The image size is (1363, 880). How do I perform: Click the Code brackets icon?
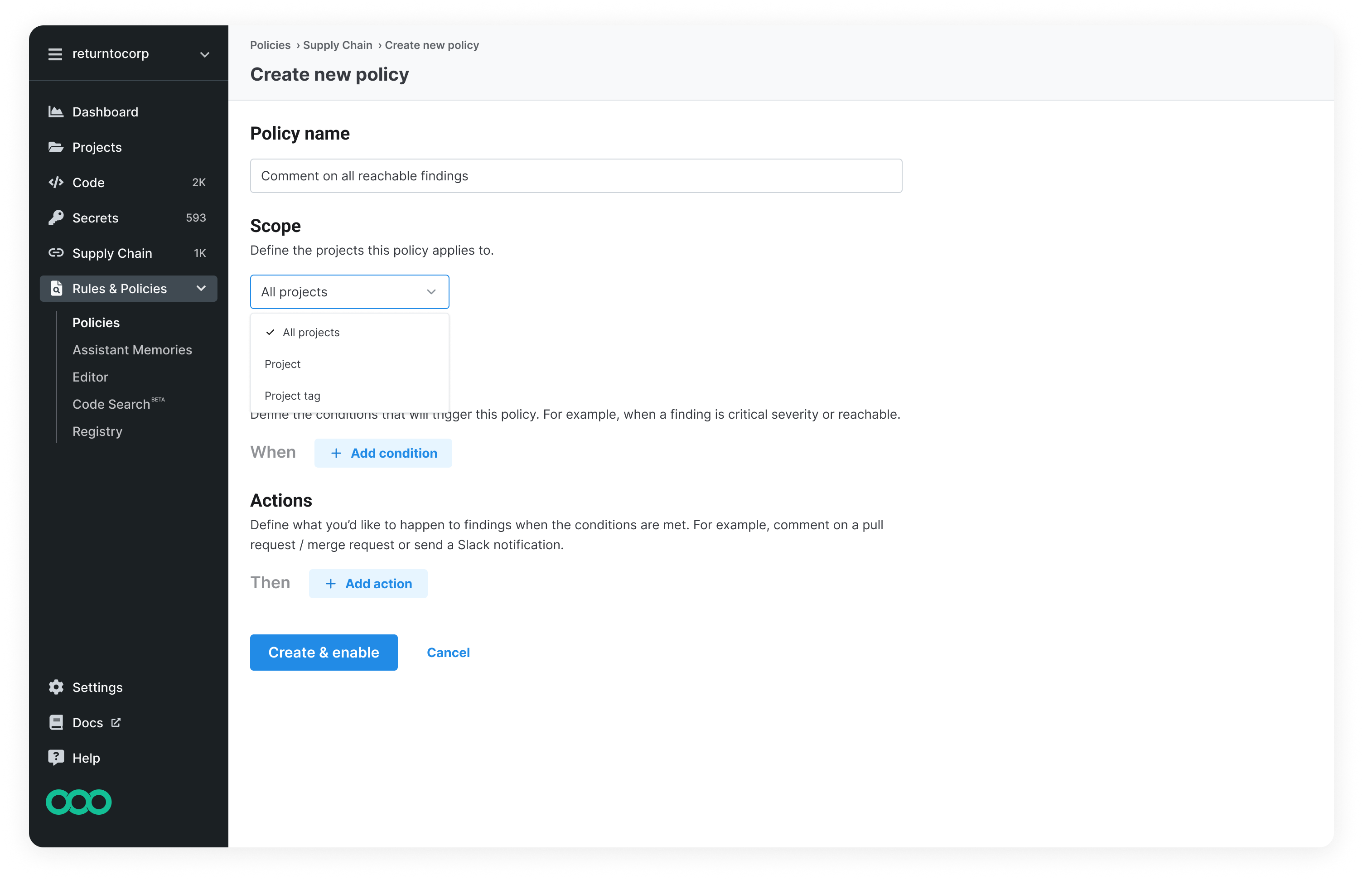(x=55, y=183)
